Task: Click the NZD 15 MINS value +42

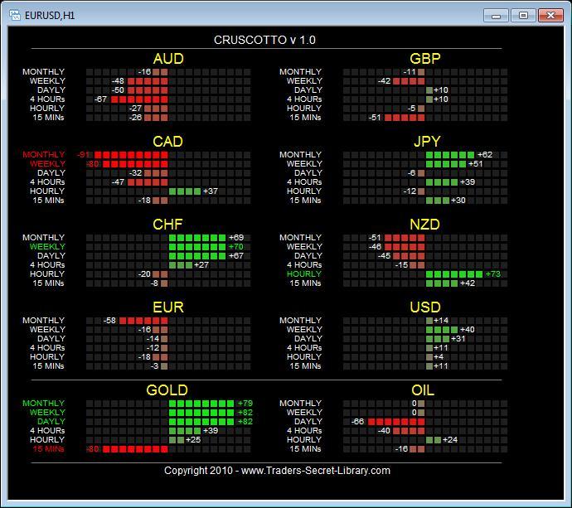Action: (468, 283)
